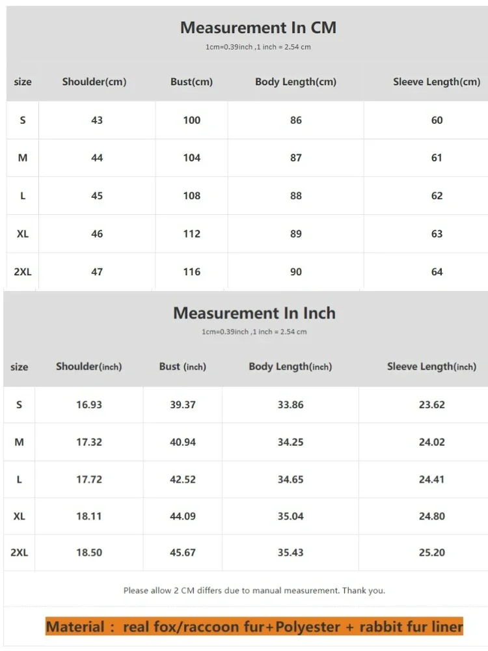Select the Shoulder(cm) column header
Image resolution: width=488 pixels, height=651 pixels.
click(x=94, y=82)
